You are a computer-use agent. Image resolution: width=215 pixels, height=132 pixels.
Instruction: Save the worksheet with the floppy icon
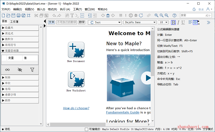pyautogui.click(x=13, y=16)
